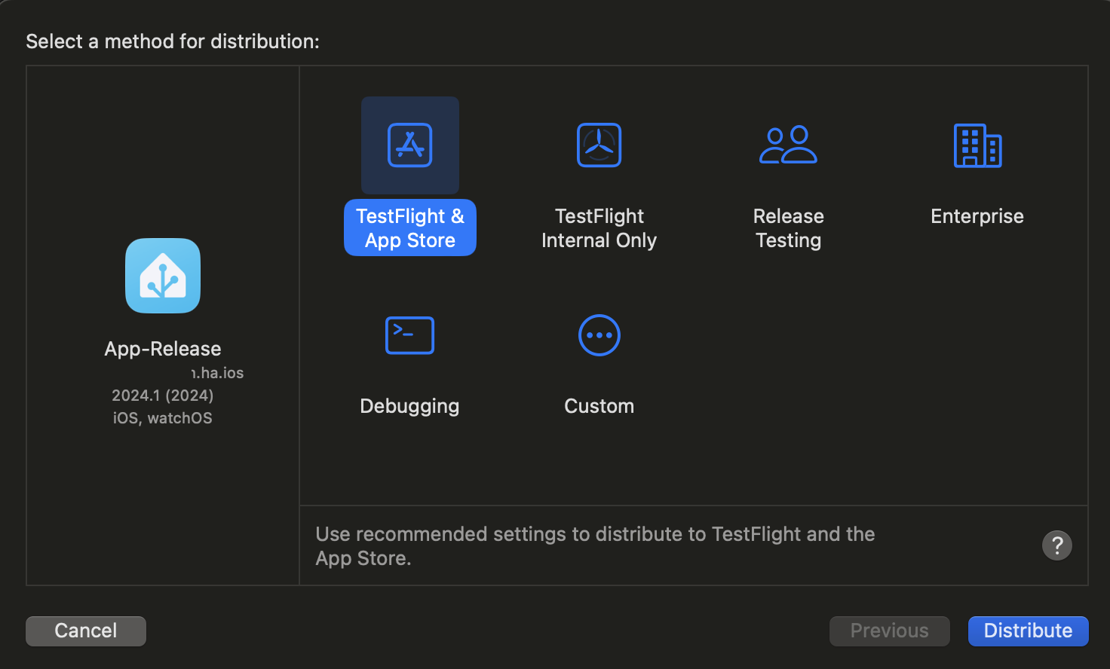Click the bundle identifier ending in '.ha.ios'

[217, 373]
